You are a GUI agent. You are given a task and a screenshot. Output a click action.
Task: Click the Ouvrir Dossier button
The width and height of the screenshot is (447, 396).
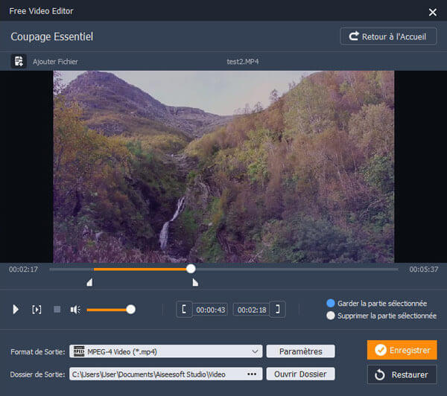tap(301, 374)
